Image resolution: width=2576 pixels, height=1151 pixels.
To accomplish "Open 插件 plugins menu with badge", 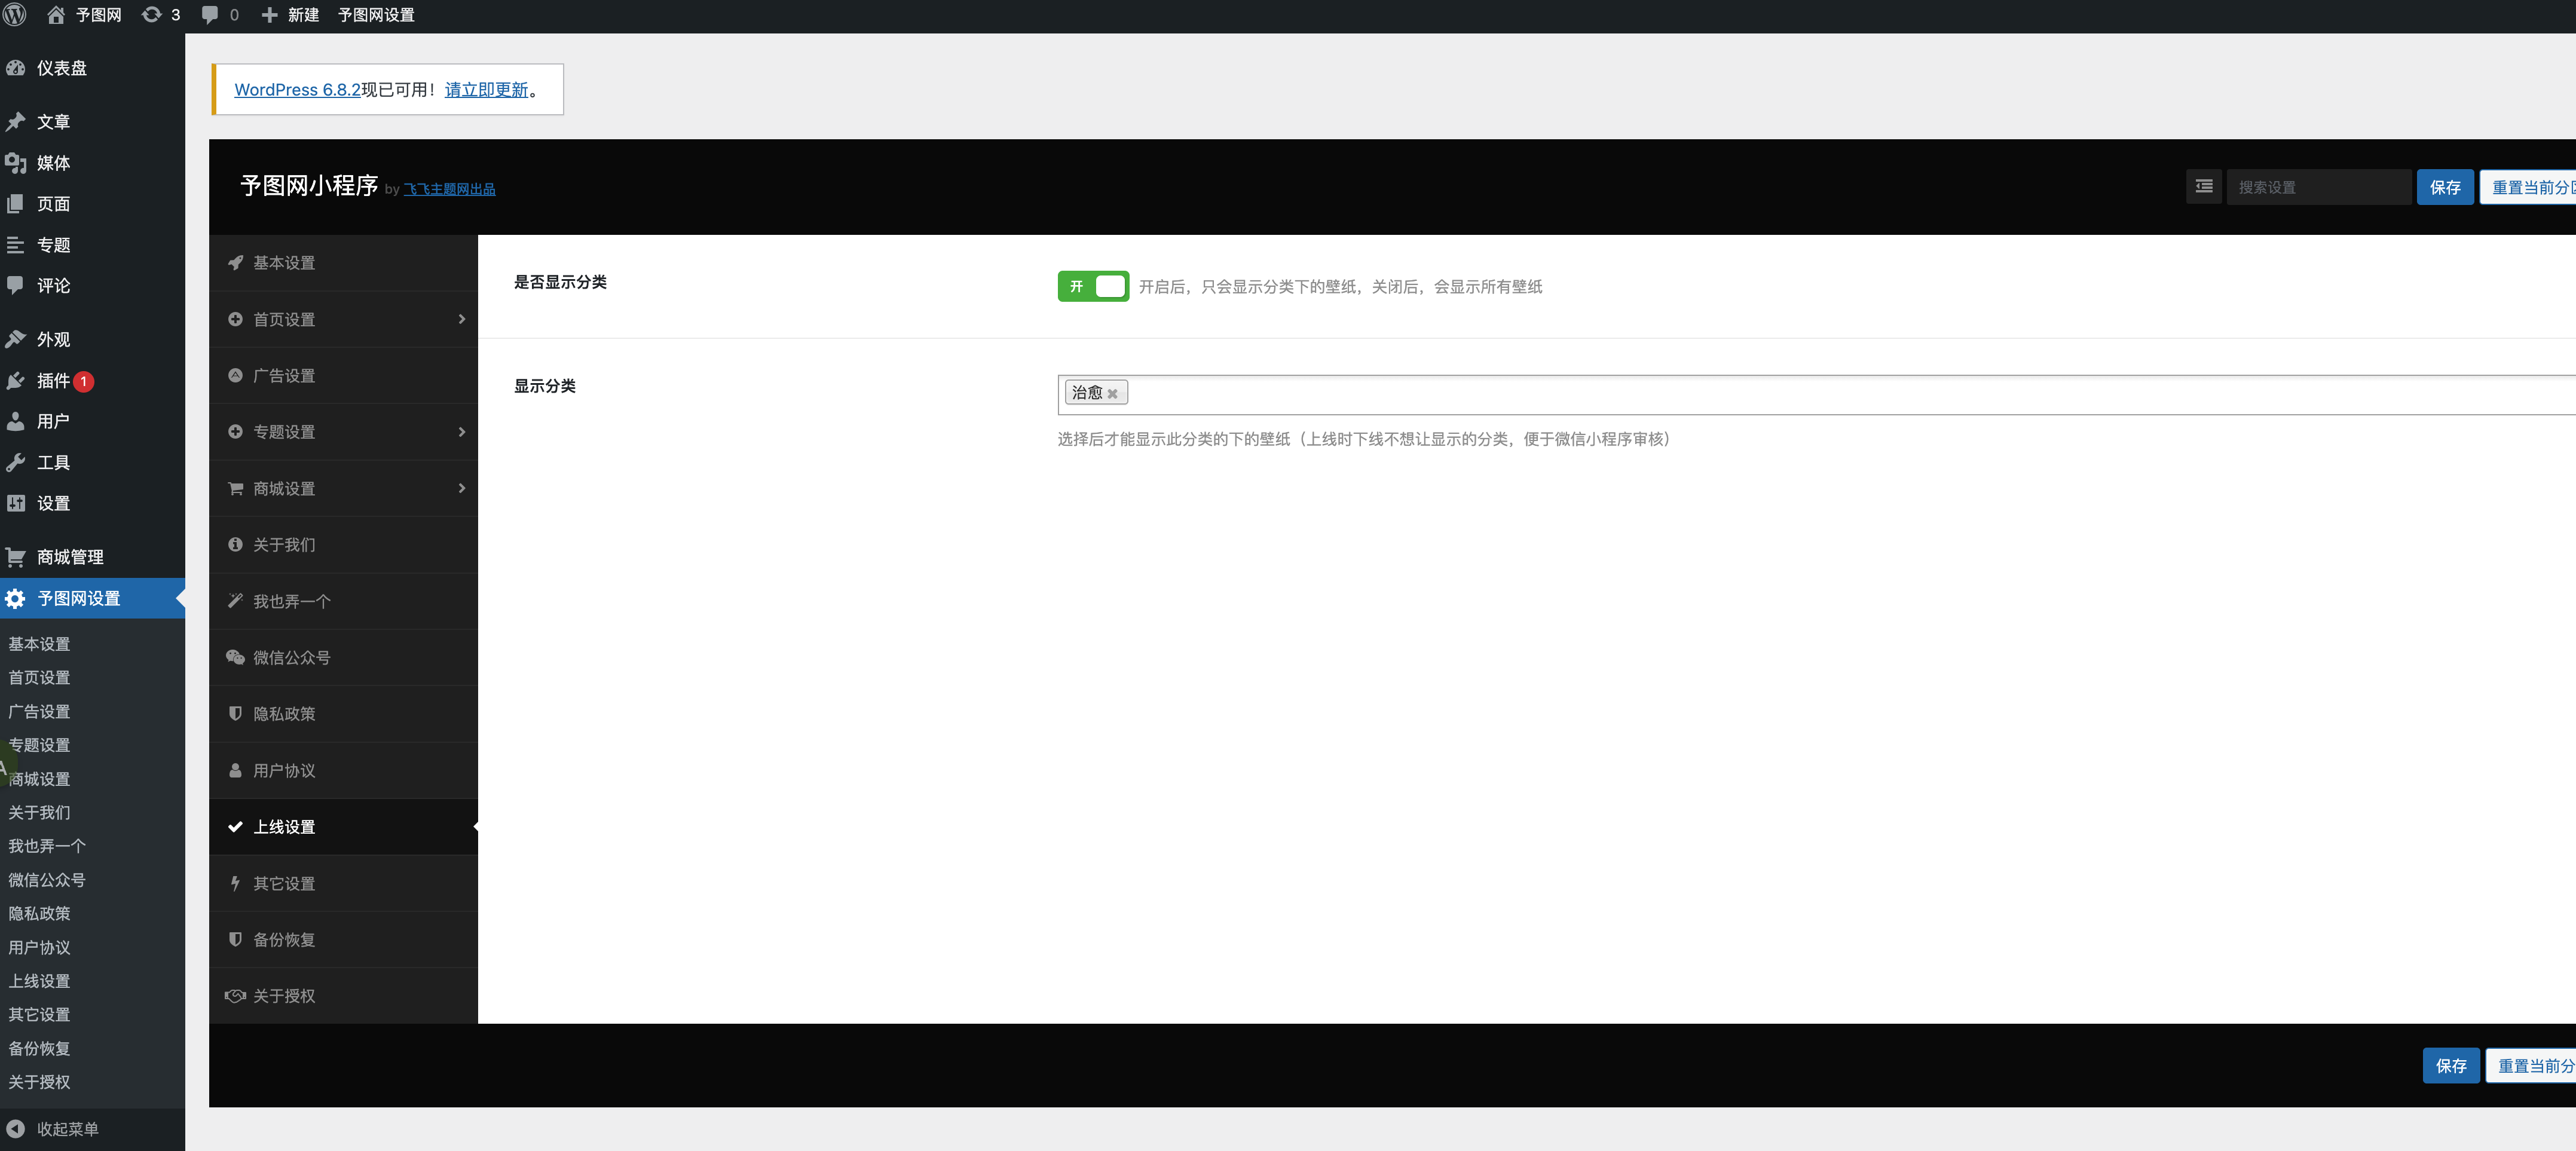I will (52, 381).
